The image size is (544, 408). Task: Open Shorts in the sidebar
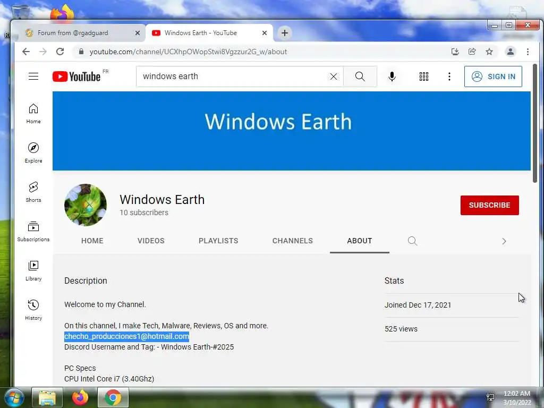coord(33,192)
